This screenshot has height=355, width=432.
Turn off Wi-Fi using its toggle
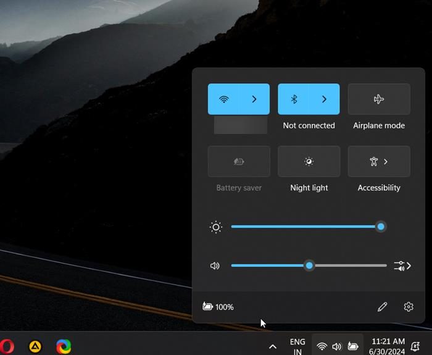(x=224, y=99)
